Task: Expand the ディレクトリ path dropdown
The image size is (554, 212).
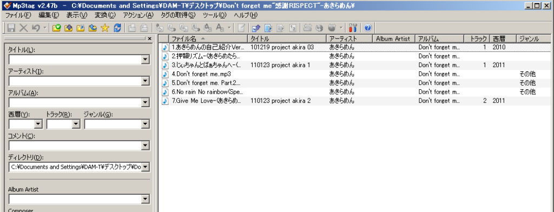Action: tap(145, 167)
